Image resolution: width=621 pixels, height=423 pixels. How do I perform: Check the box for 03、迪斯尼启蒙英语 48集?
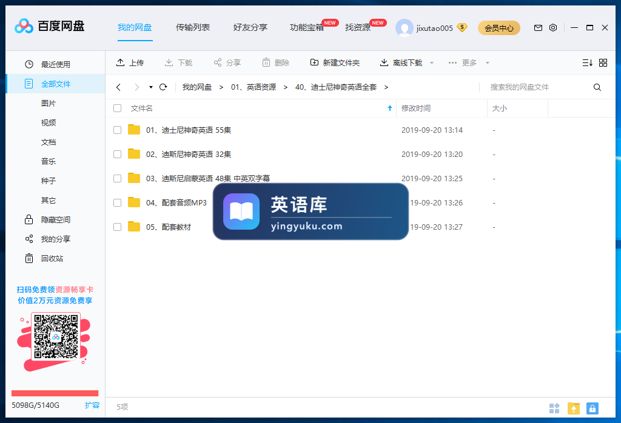coord(117,178)
